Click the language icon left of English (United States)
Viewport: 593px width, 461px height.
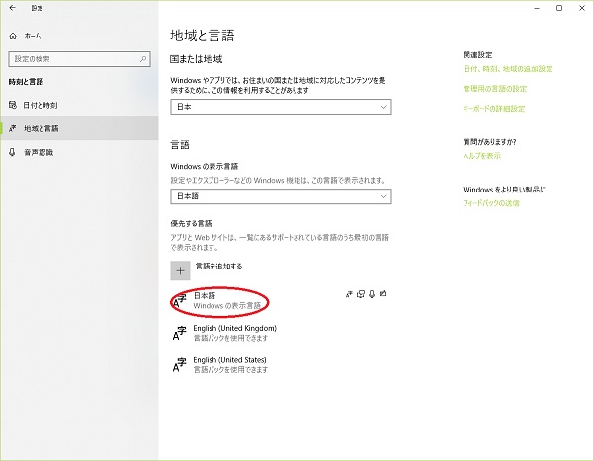pos(179,364)
